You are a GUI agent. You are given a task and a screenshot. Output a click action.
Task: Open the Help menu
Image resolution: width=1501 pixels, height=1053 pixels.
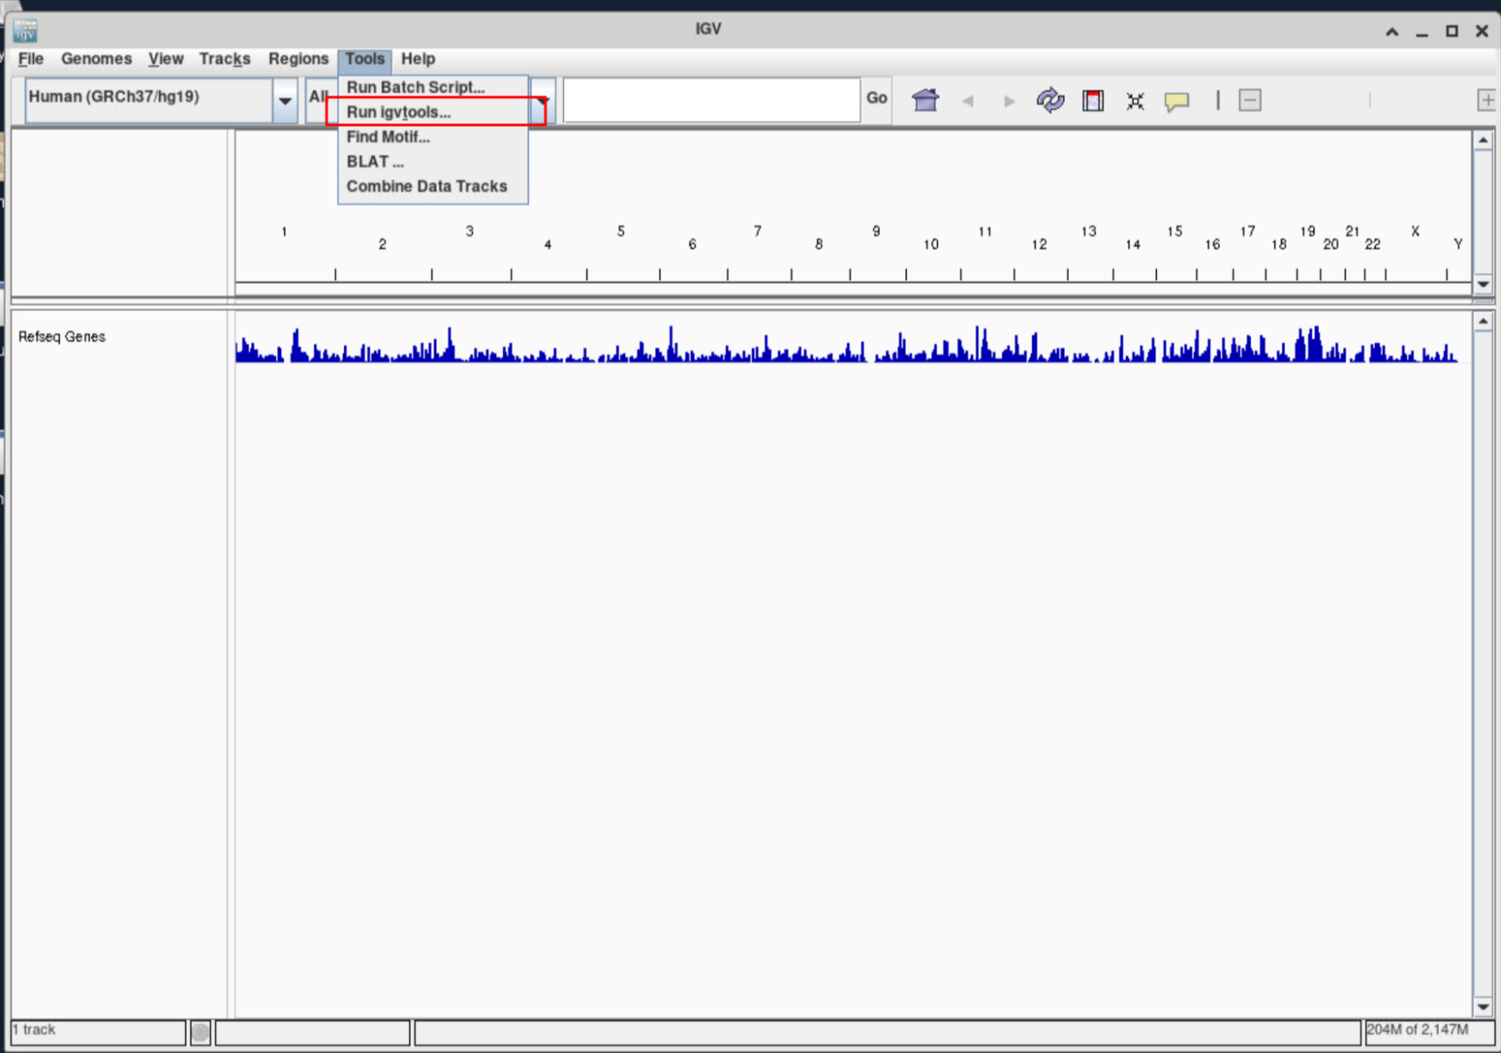[417, 59]
